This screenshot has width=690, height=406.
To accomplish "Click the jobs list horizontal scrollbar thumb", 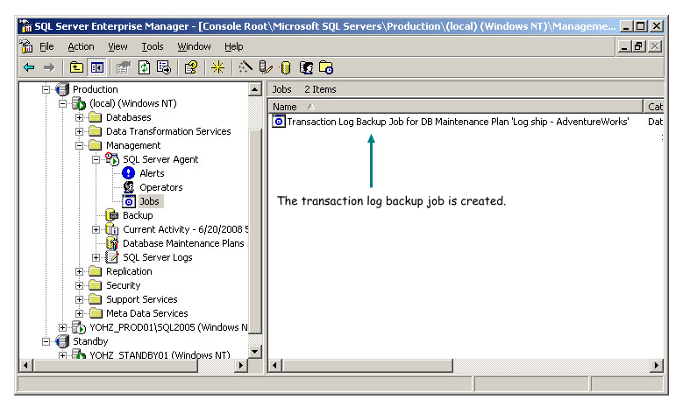I will 367,365.
